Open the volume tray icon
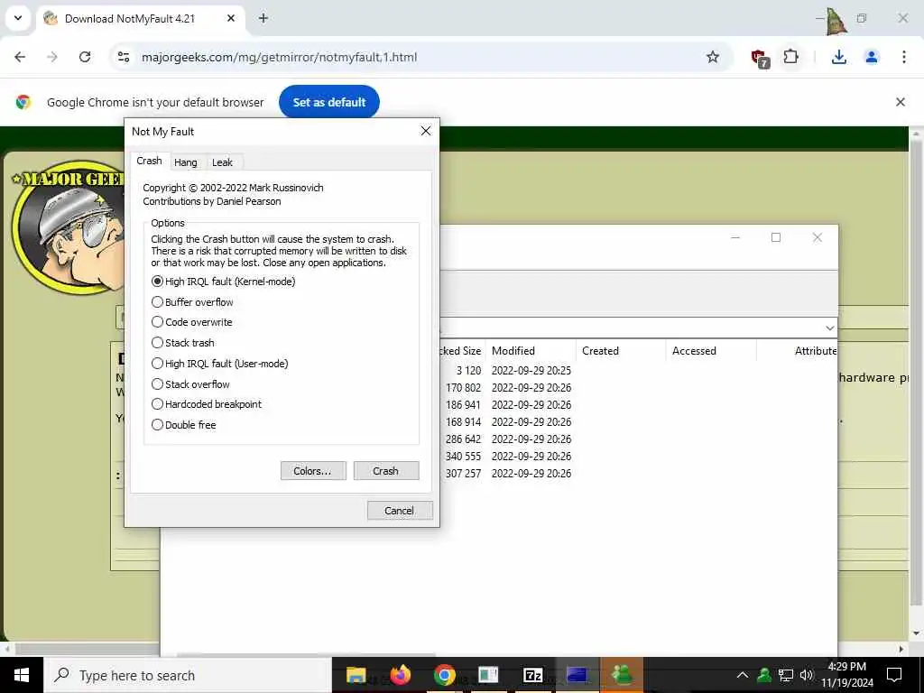This screenshot has height=693, width=924. coord(806,675)
